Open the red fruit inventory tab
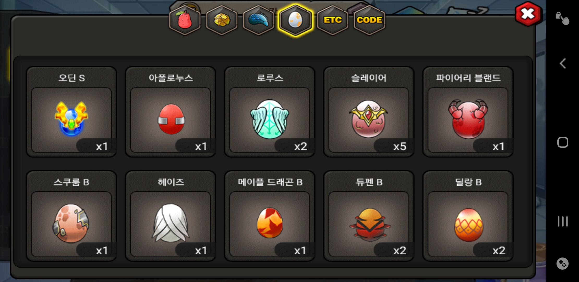This screenshot has width=579, height=282. coord(185,20)
